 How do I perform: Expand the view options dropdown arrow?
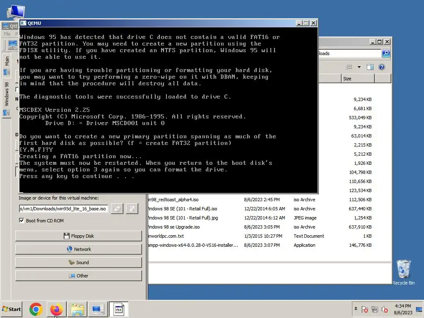pyautogui.click(x=359, y=67)
